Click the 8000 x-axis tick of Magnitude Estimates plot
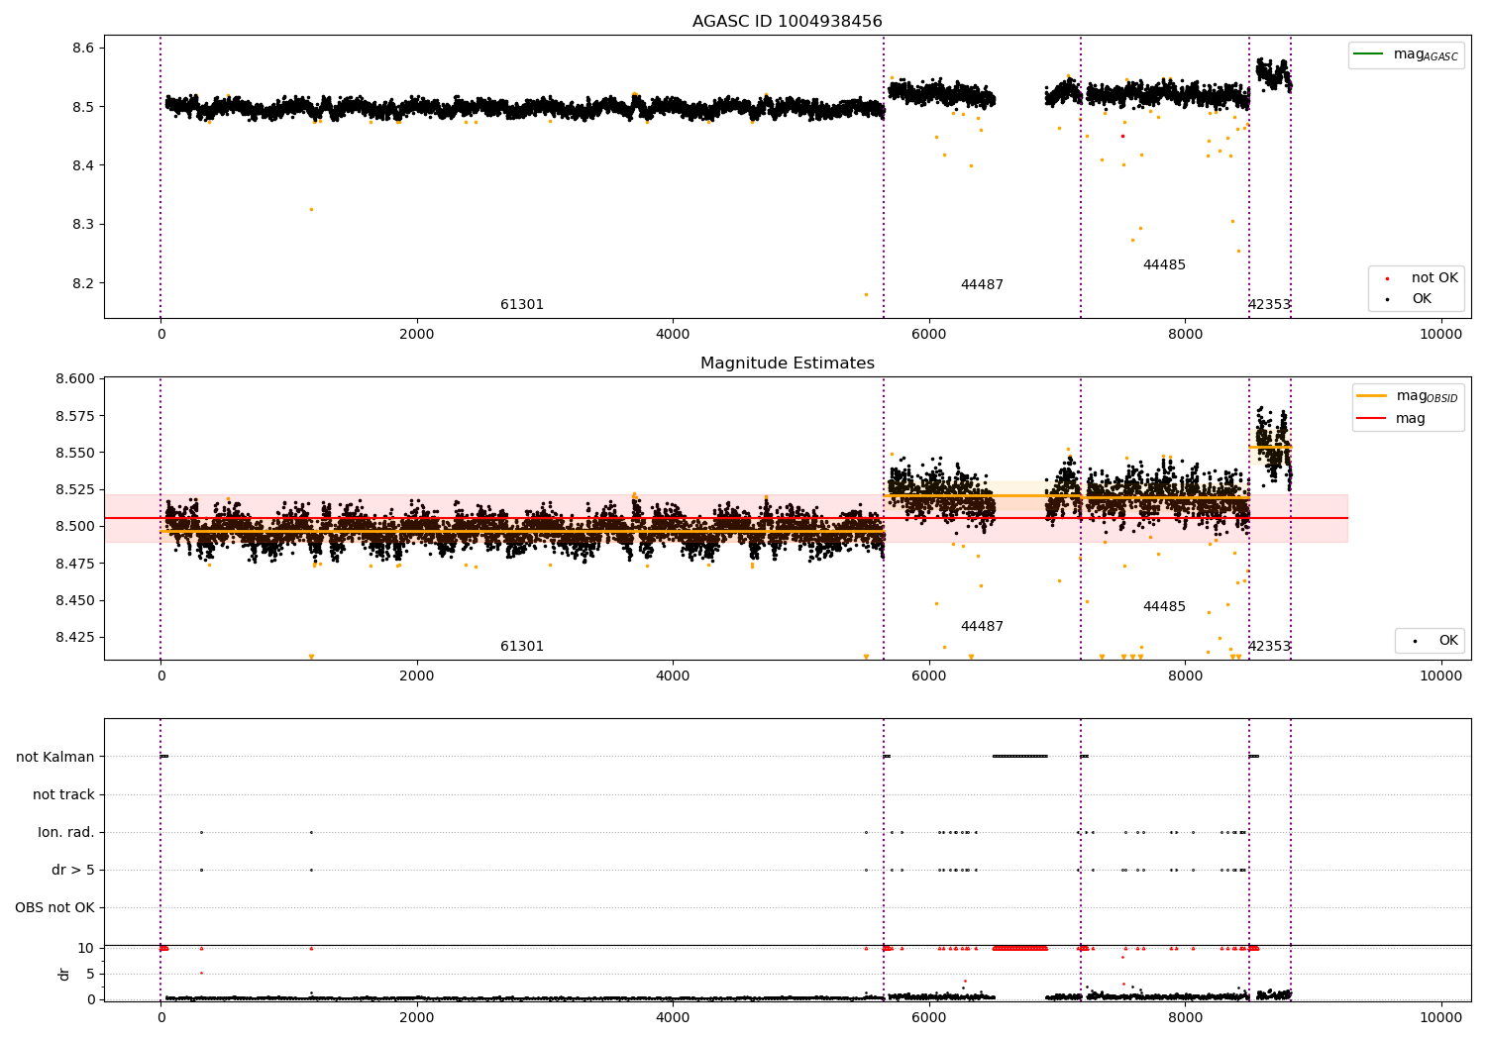This screenshot has width=1486, height=1040. click(1185, 676)
